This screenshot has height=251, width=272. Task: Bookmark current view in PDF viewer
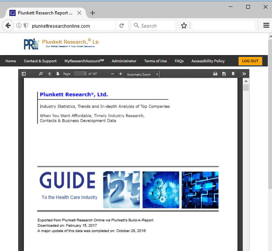pos(233,74)
